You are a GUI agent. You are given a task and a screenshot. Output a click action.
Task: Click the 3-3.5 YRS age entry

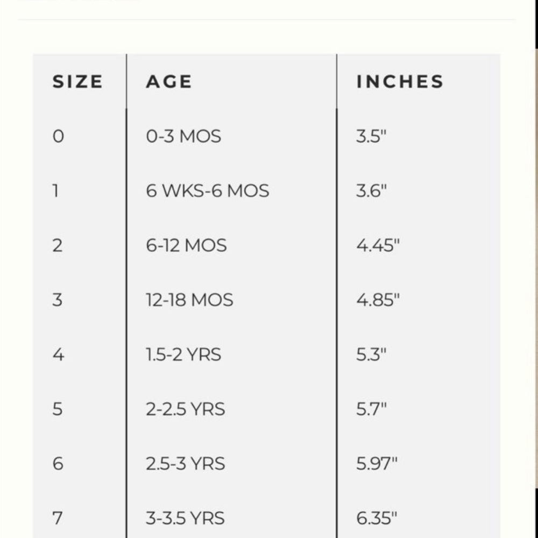pos(185,519)
